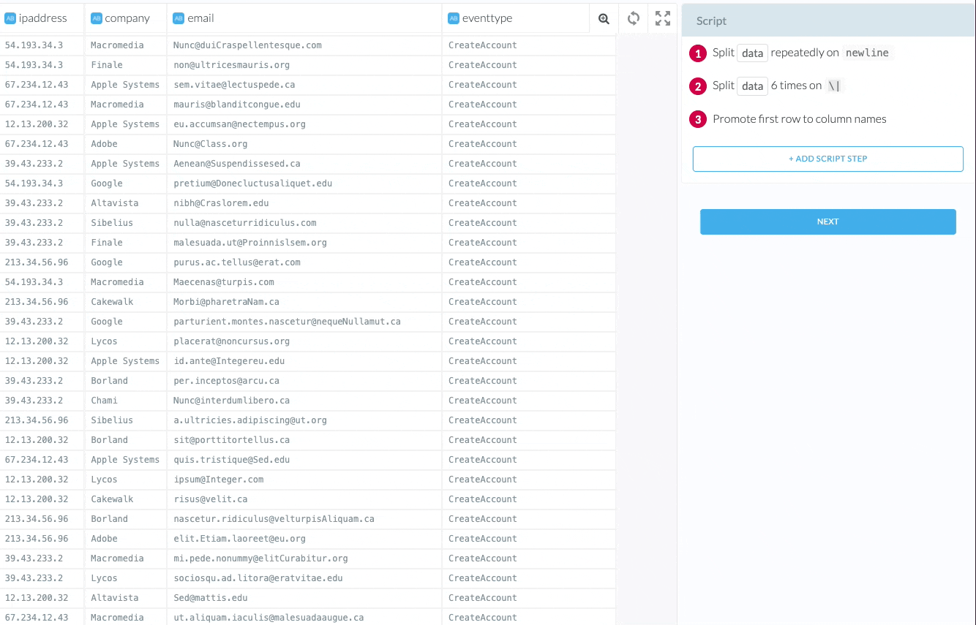Click the blue NEXT button

click(827, 221)
